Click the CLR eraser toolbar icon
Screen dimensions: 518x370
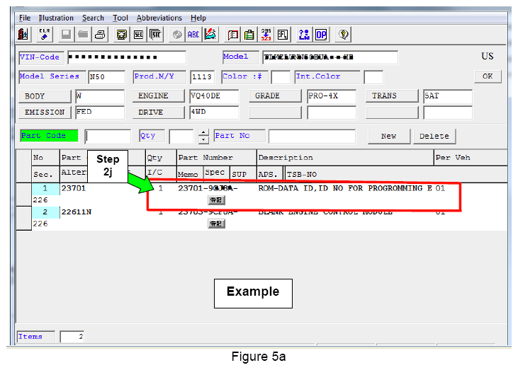tap(45, 34)
